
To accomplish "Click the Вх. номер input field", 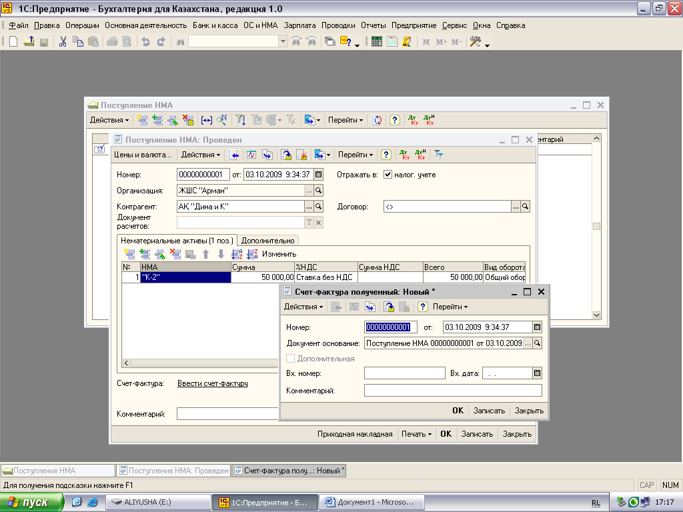I will [x=405, y=373].
